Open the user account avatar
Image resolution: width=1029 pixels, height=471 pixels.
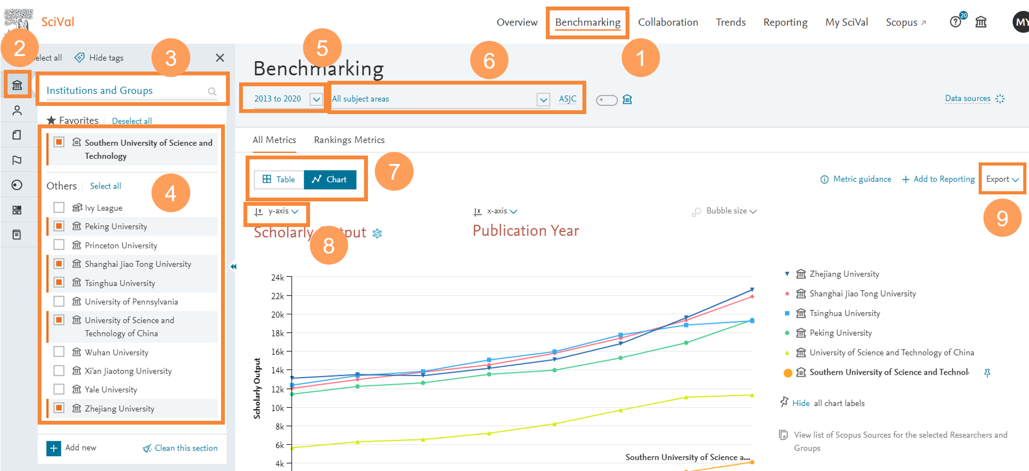(1021, 22)
